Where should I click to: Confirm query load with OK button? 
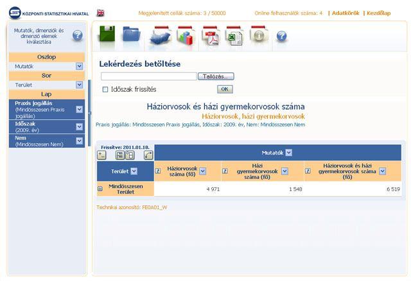225,89
